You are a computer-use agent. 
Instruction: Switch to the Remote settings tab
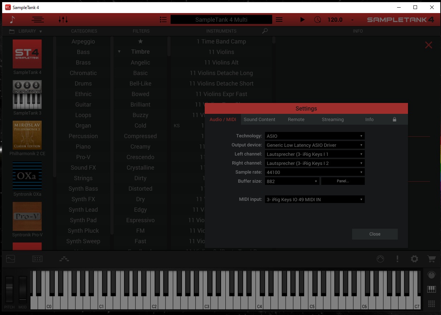296,119
